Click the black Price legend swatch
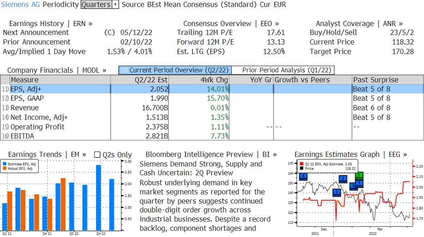424x237 pixels. (x=301, y=168)
